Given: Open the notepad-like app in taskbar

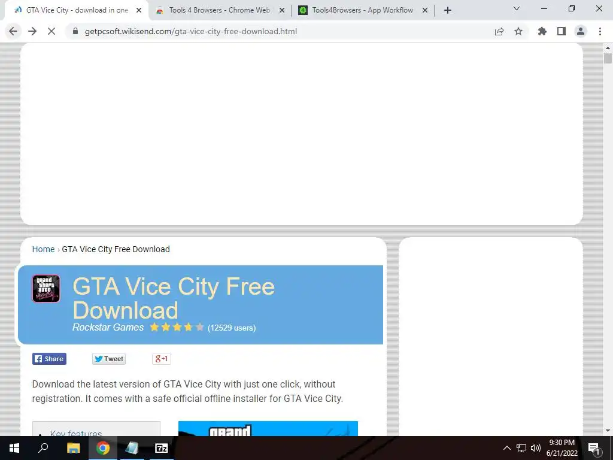Looking at the screenshot, I should point(132,448).
